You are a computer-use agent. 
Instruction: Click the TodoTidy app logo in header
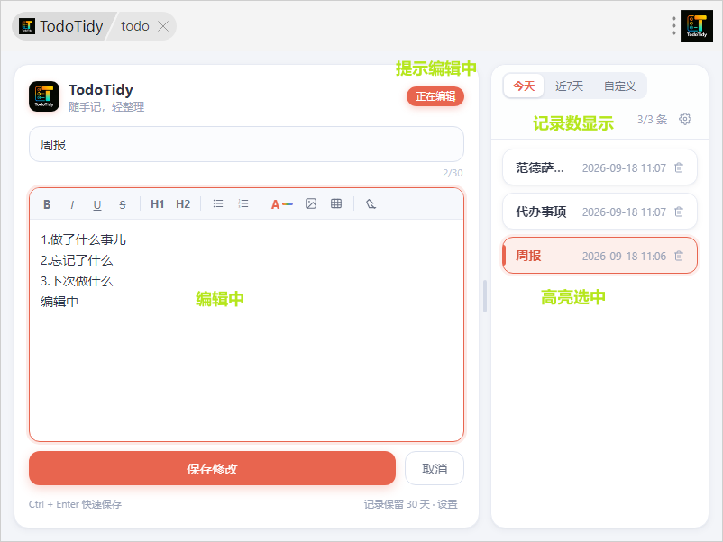[44, 96]
